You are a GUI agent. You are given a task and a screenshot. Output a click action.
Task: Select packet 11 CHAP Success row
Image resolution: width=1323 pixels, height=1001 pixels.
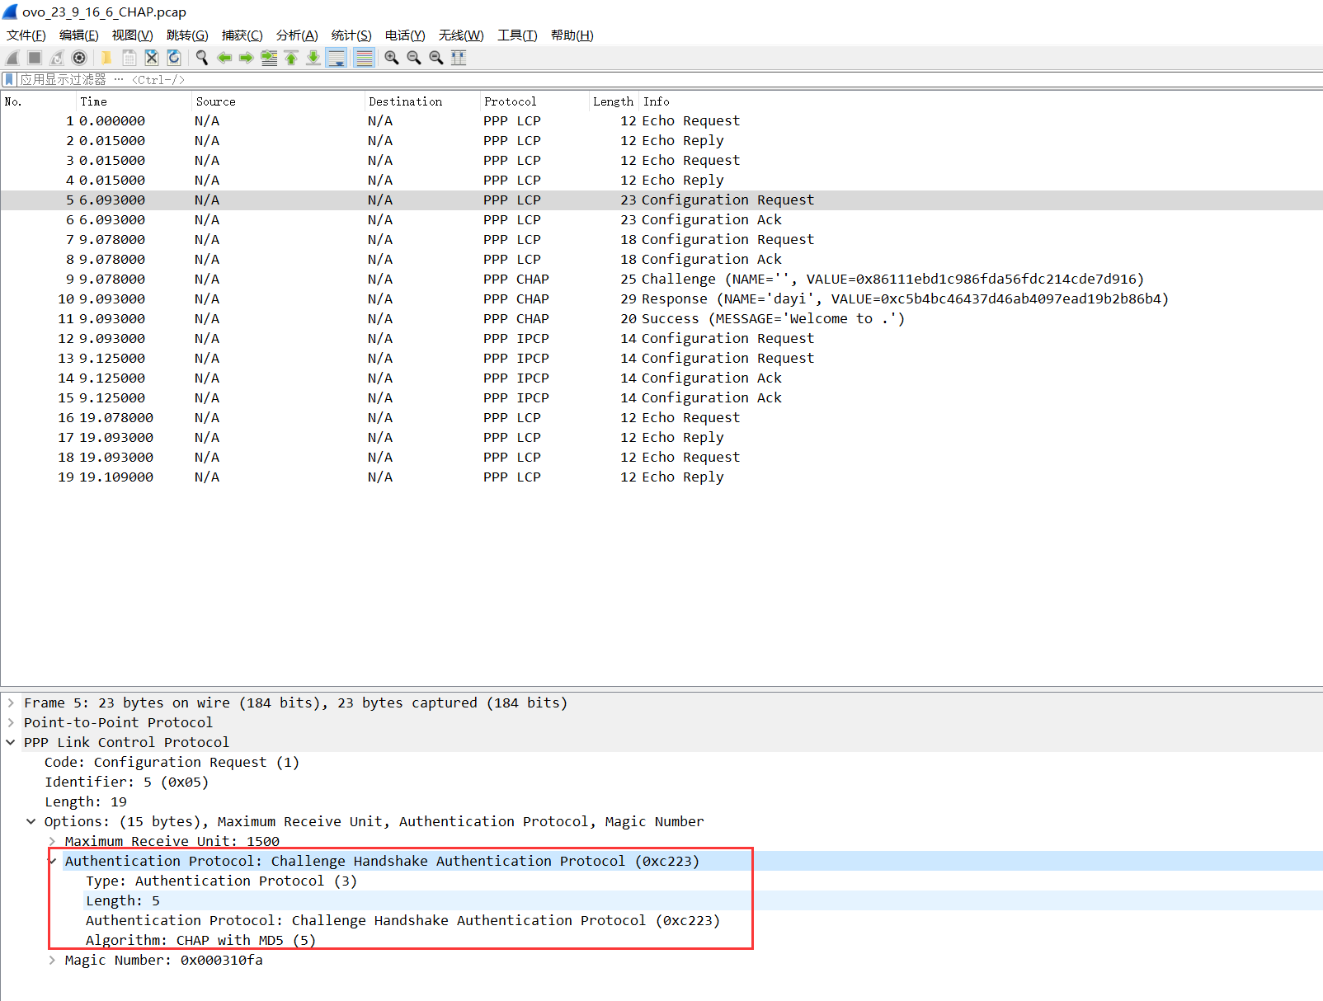click(661, 319)
